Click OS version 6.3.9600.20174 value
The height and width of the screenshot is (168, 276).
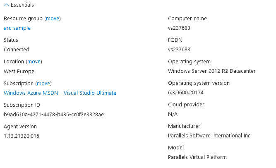(x=186, y=92)
